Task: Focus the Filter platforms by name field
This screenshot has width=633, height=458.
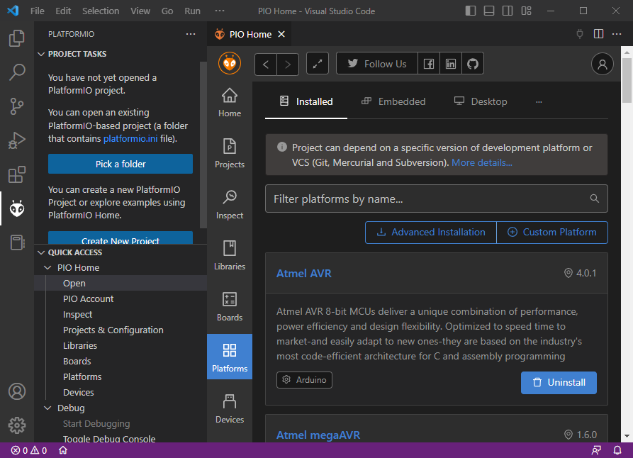Action: coord(437,199)
